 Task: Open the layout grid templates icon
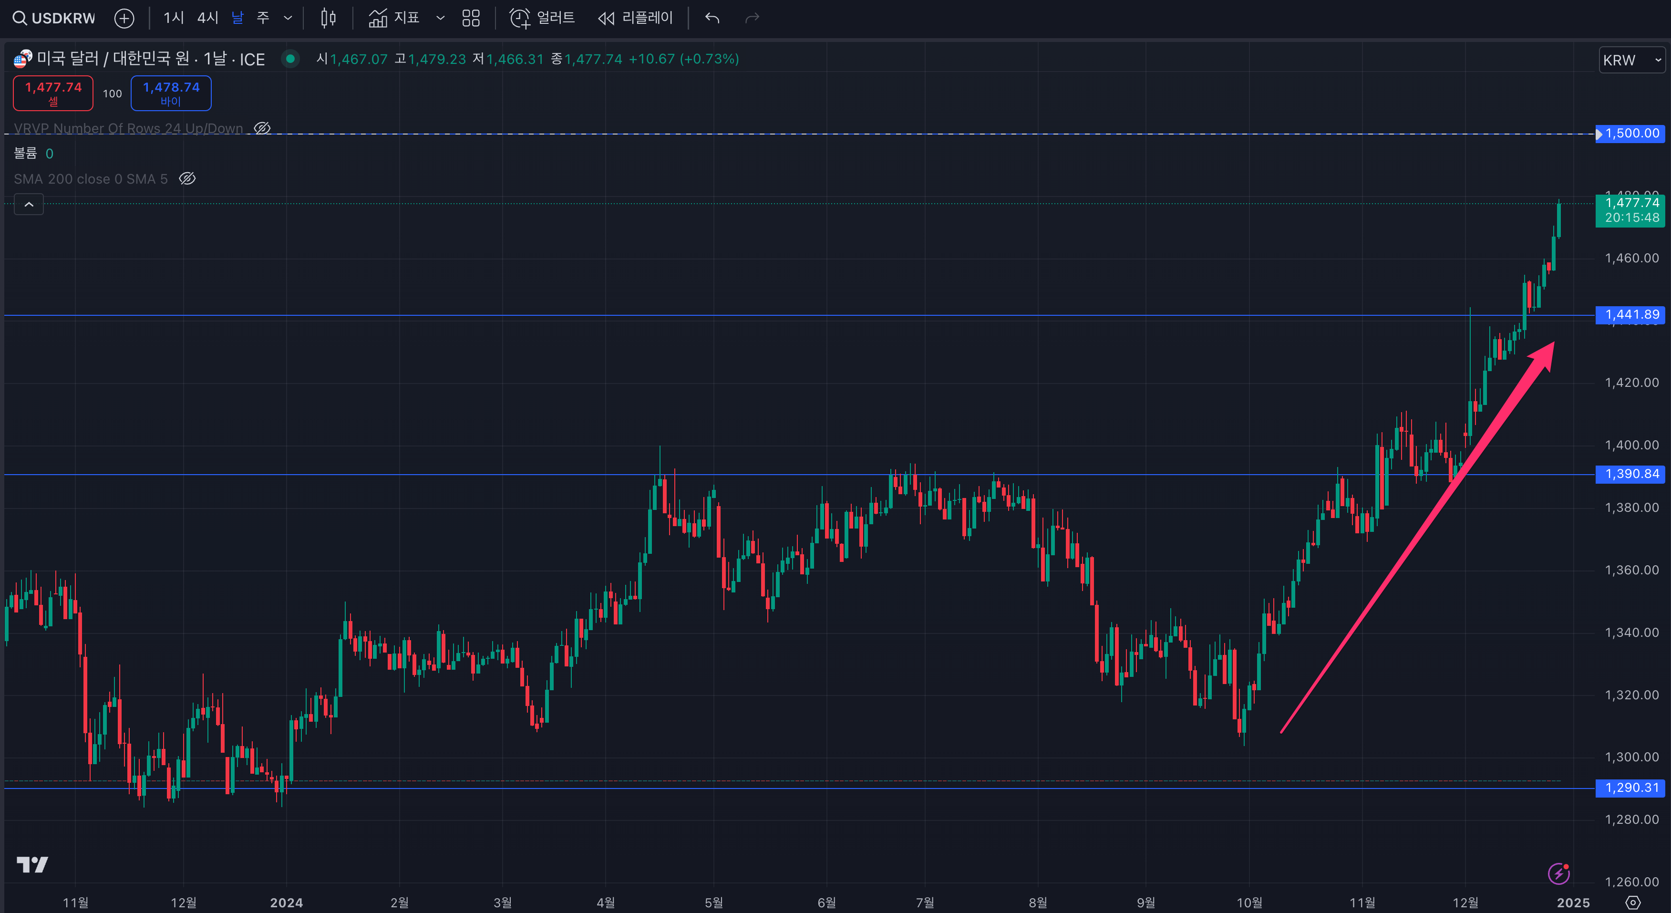pyautogui.click(x=471, y=18)
